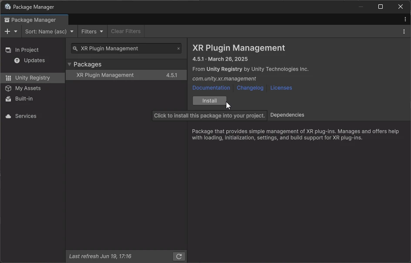Open the toolbar overflow menu
411x263 pixels.
[404, 31]
